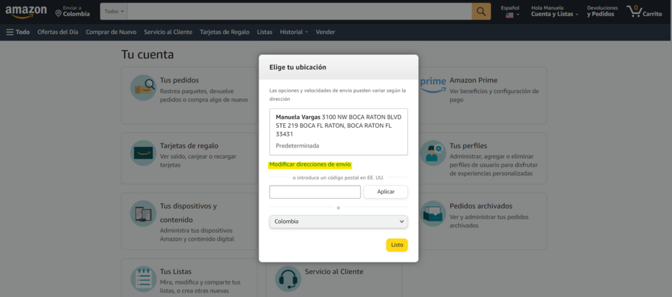Click 'Predeterminada' label in address box

(297, 146)
